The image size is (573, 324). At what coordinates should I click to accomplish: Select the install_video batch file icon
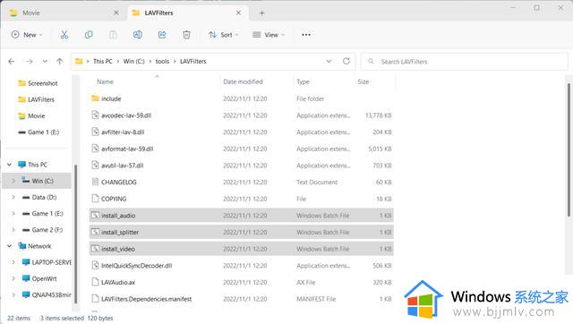(95, 249)
